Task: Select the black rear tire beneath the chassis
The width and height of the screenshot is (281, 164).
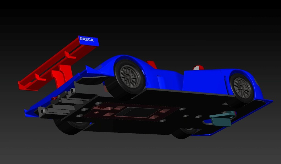Action: 69,128
